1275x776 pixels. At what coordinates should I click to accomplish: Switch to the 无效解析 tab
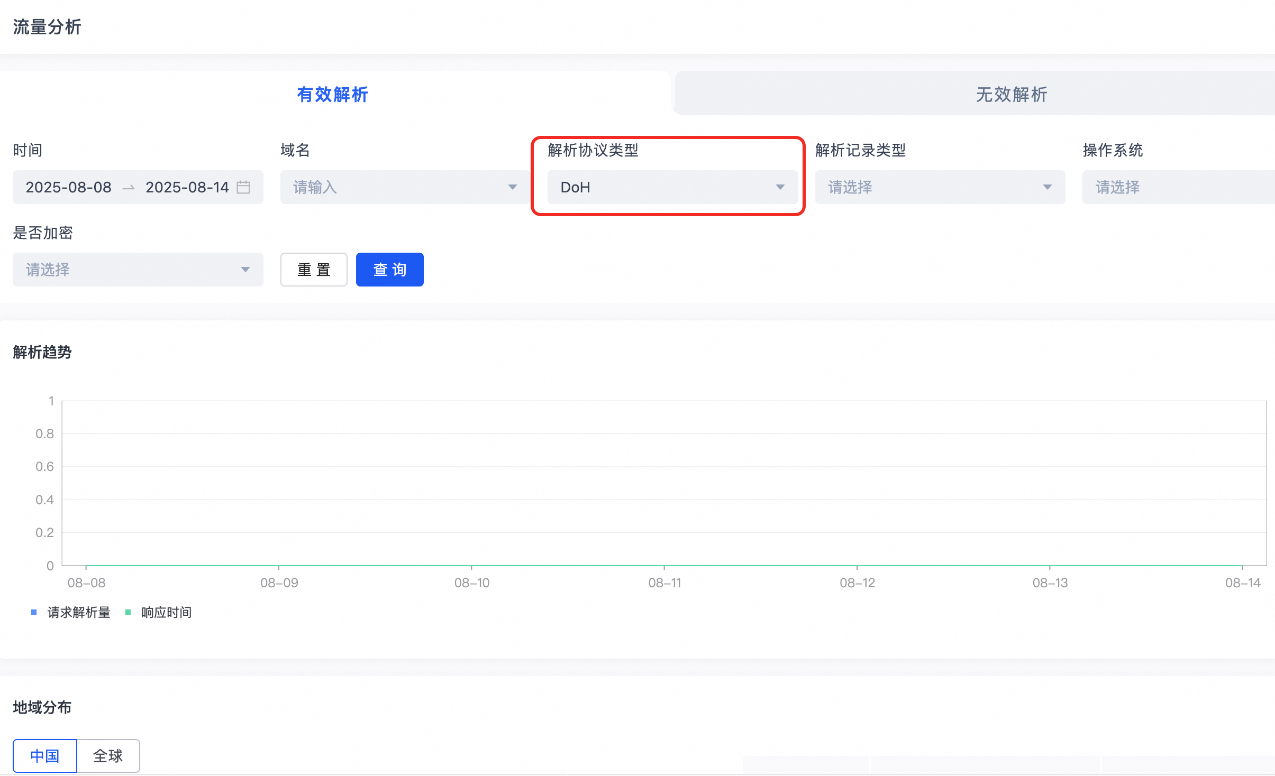(1012, 94)
